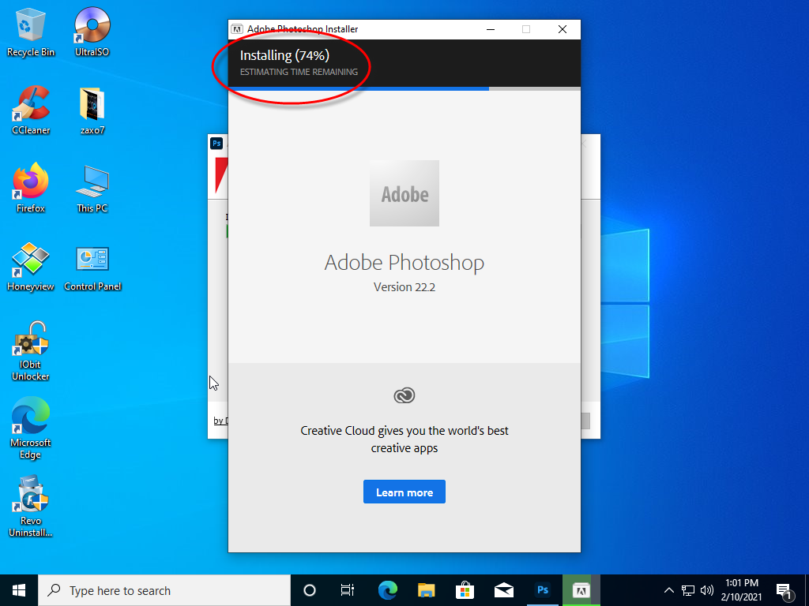This screenshot has height=606, width=809.
Task: Click the installer window title bar icon
Action: [x=237, y=29]
